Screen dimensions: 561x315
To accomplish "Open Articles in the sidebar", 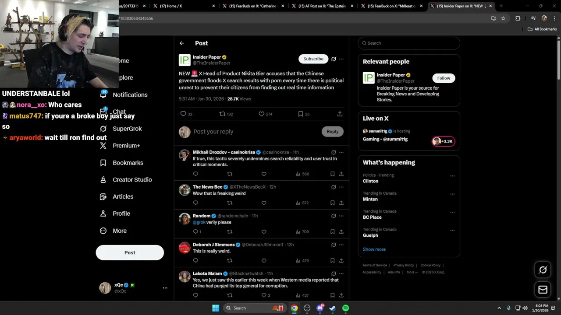I will pos(117,197).
